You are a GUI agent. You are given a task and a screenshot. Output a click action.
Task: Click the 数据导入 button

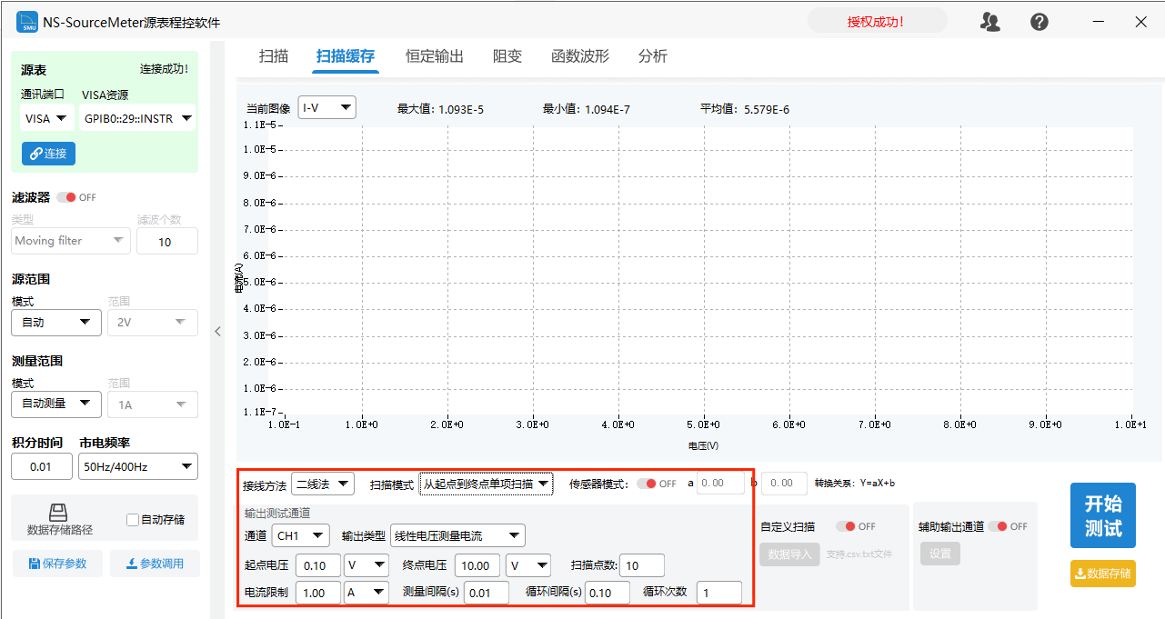789,554
